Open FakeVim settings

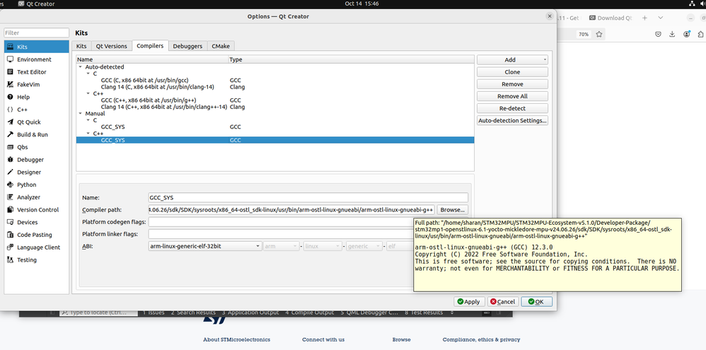coord(37,85)
